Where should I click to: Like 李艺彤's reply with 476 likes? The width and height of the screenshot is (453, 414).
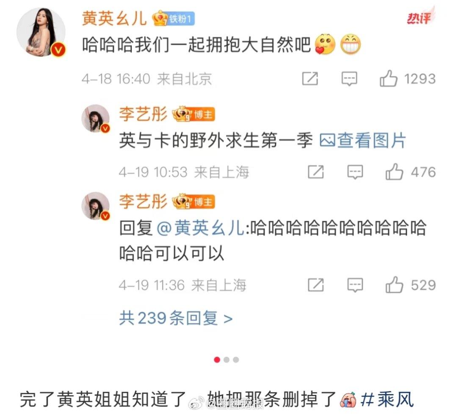coord(394,172)
